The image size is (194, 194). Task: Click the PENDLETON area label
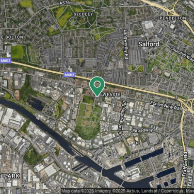click(173, 18)
